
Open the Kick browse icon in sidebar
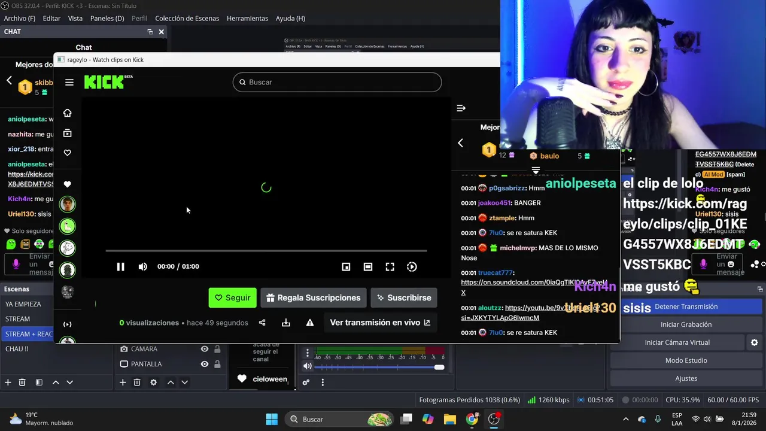coord(68,133)
